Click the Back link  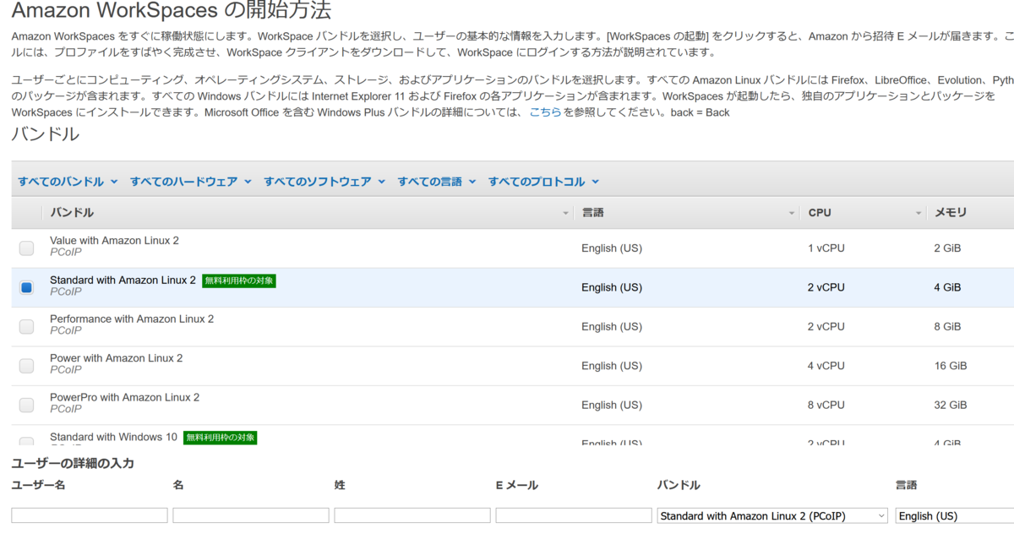click(x=715, y=112)
